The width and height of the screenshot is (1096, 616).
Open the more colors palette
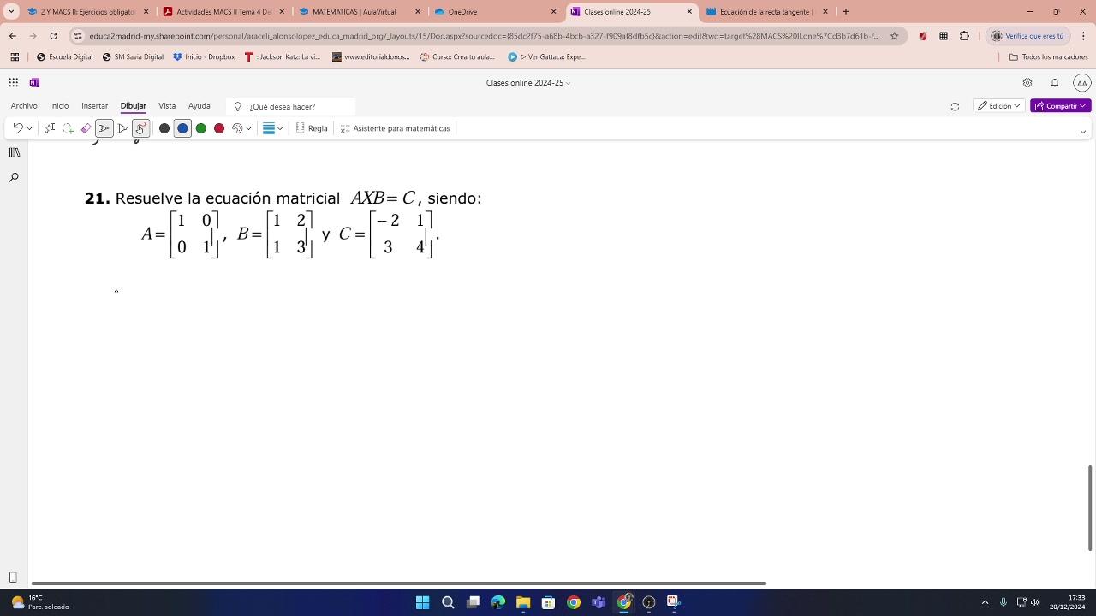[238, 128]
